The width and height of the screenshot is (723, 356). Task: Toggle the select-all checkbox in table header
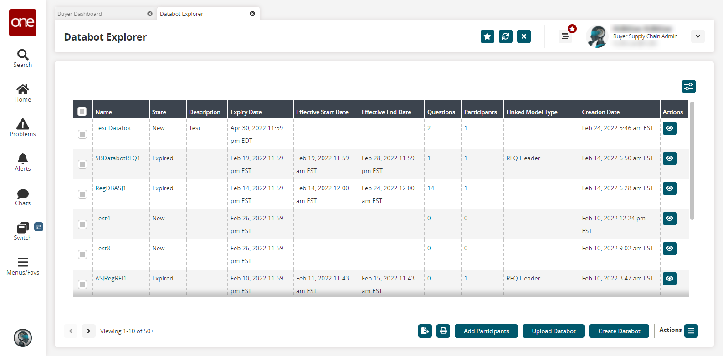click(x=82, y=112)
